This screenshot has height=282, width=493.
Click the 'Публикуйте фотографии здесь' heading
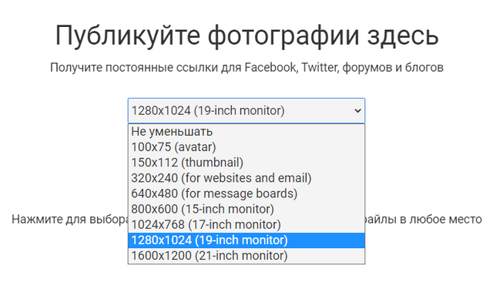pyautogui.click(x=246, y=35)
